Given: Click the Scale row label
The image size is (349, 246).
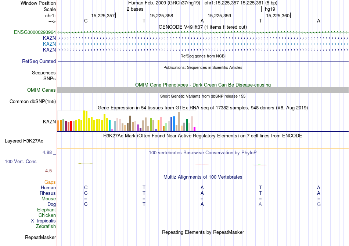Looking at the screenshot, I should (50, 9).
